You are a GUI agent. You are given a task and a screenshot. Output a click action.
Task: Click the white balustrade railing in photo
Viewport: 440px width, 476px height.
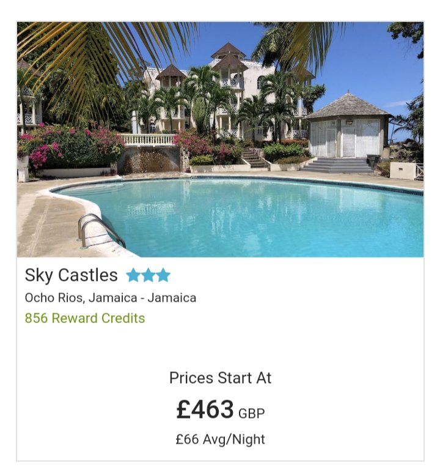coord(148,140)
